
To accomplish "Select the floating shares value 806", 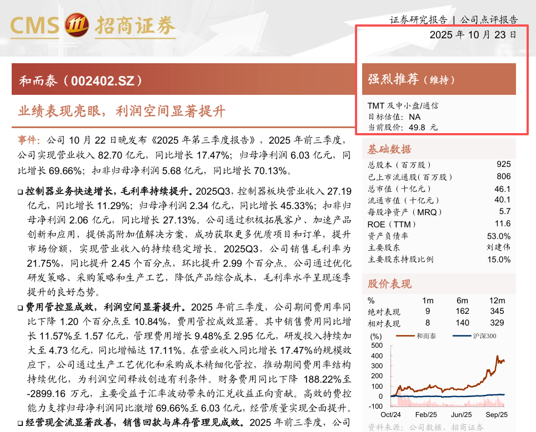I will coord(504,176).
